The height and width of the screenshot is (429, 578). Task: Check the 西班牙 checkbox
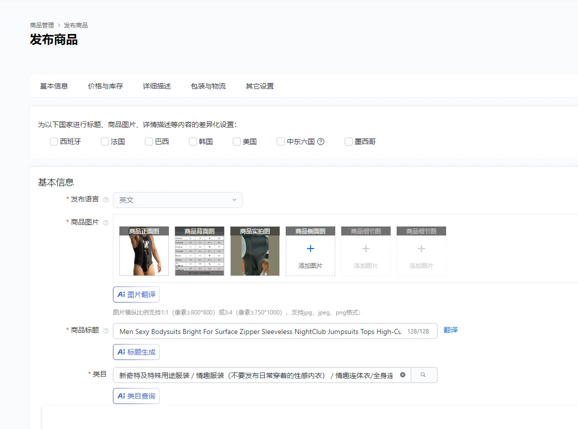point(54,141)
